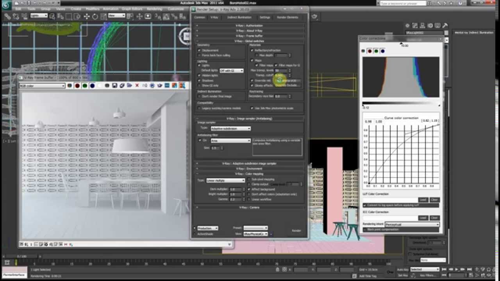The width and height of the screenshot is (500, 281).
Task: Open the Rendering intent Perceptual dropdown
Action: click(412, 224)
